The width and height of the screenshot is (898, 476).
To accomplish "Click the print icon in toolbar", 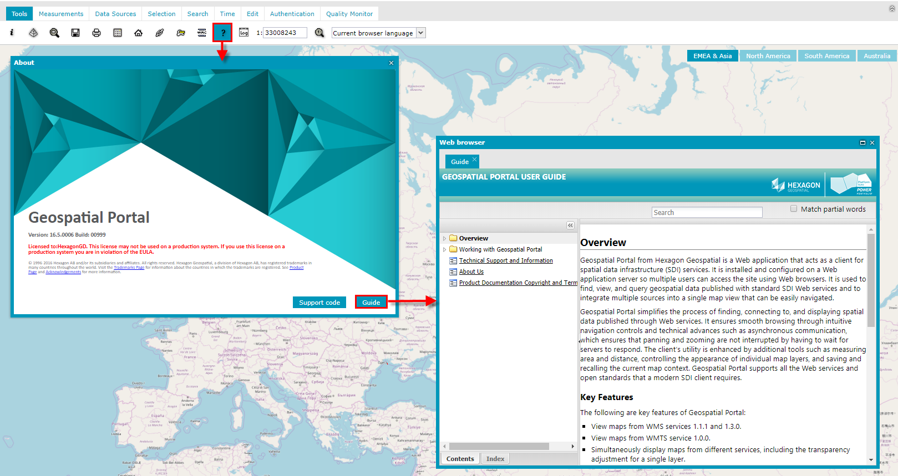I will pos(97,33).
